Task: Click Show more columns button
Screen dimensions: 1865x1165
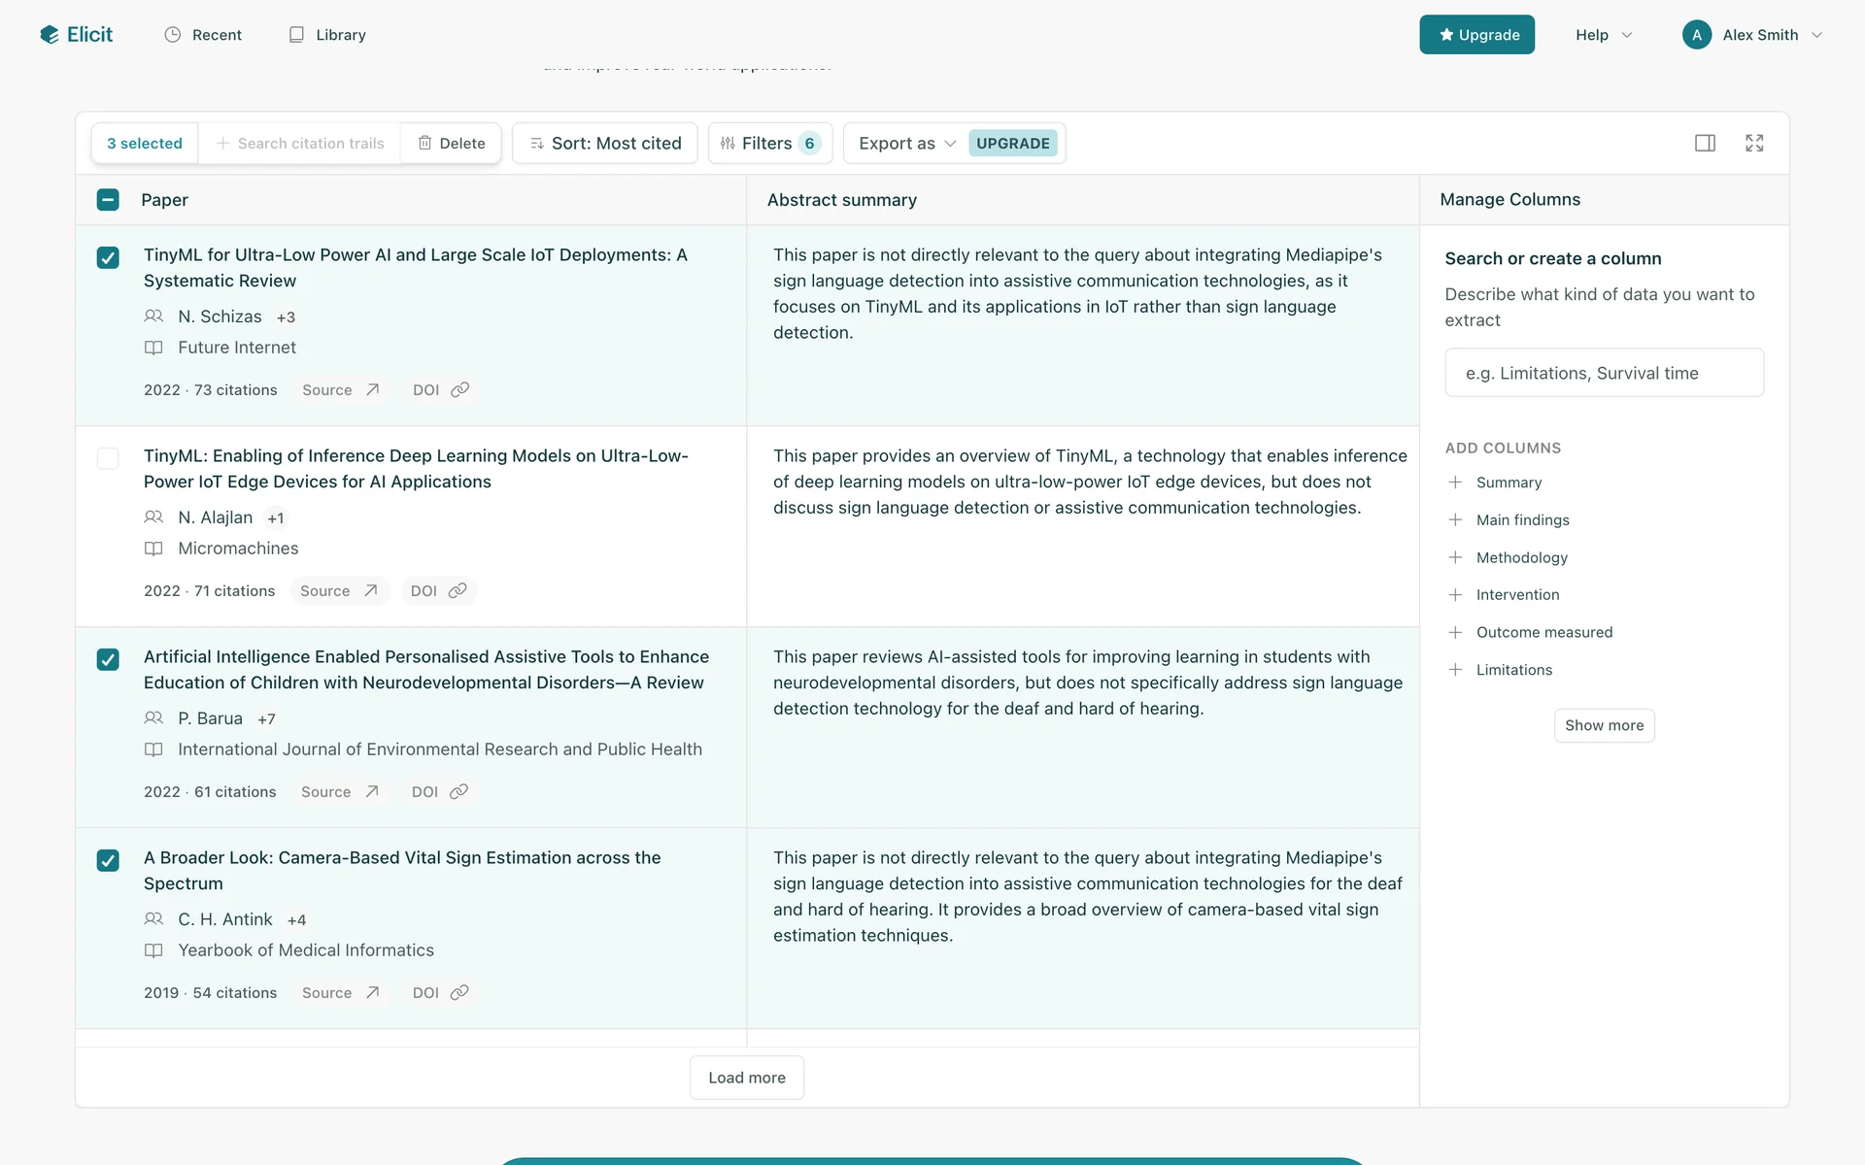Action: 1604,725
